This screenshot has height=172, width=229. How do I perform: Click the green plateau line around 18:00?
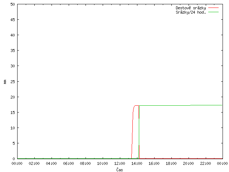[171, 105]
